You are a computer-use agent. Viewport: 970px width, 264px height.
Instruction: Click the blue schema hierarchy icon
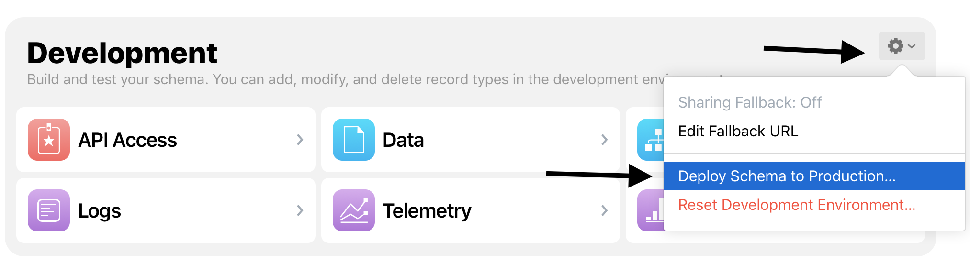(x=651, y=140)
